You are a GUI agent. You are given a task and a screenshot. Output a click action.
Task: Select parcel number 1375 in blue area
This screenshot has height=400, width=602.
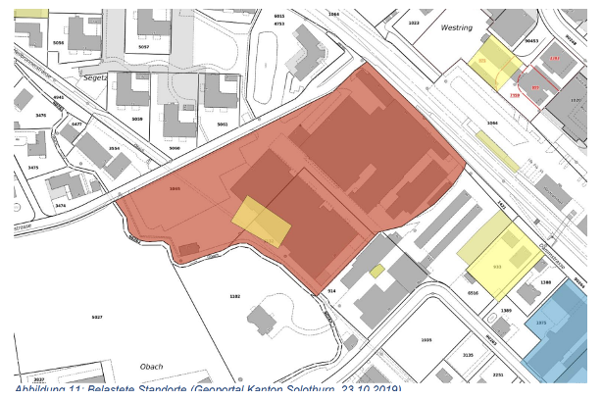click(541, 323)
